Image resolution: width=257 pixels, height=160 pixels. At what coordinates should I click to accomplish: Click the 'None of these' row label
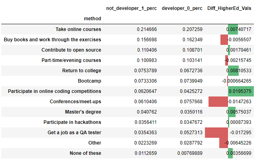click(x=85, y=153)
